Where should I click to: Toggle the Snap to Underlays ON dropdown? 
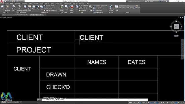point(51,10)
